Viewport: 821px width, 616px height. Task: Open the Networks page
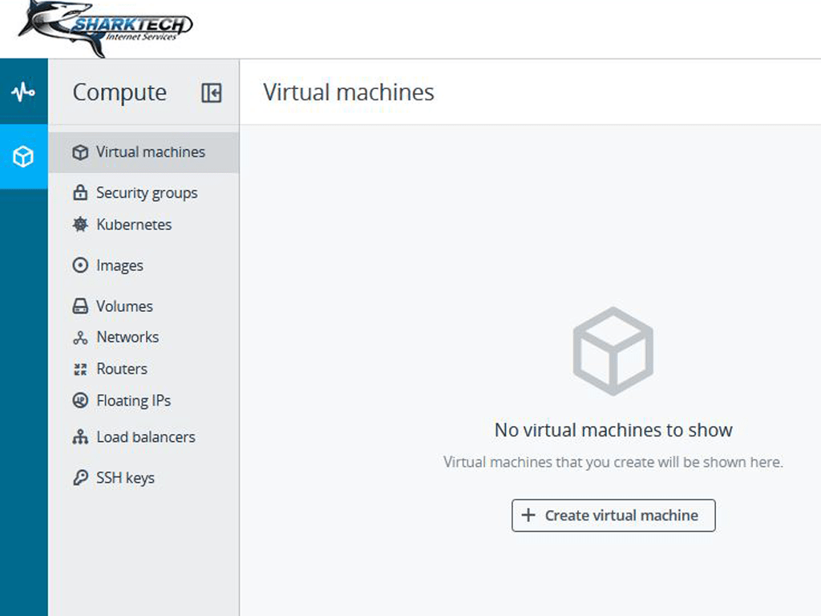(x=127, y=338)
